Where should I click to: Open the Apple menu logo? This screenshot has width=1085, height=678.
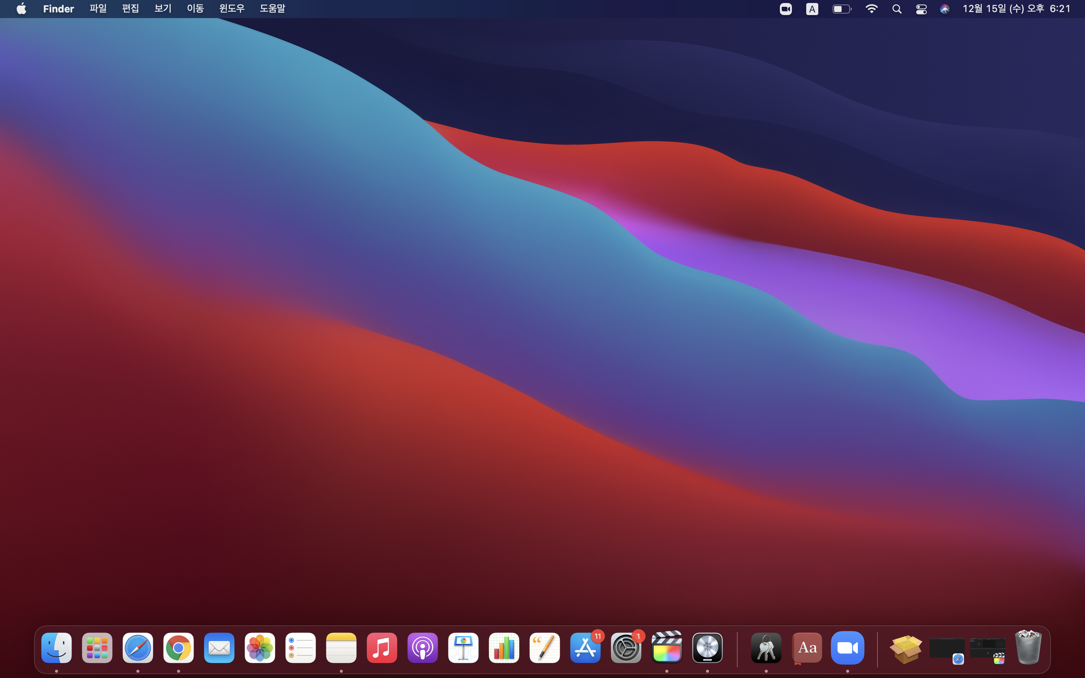tap(21, 9)
